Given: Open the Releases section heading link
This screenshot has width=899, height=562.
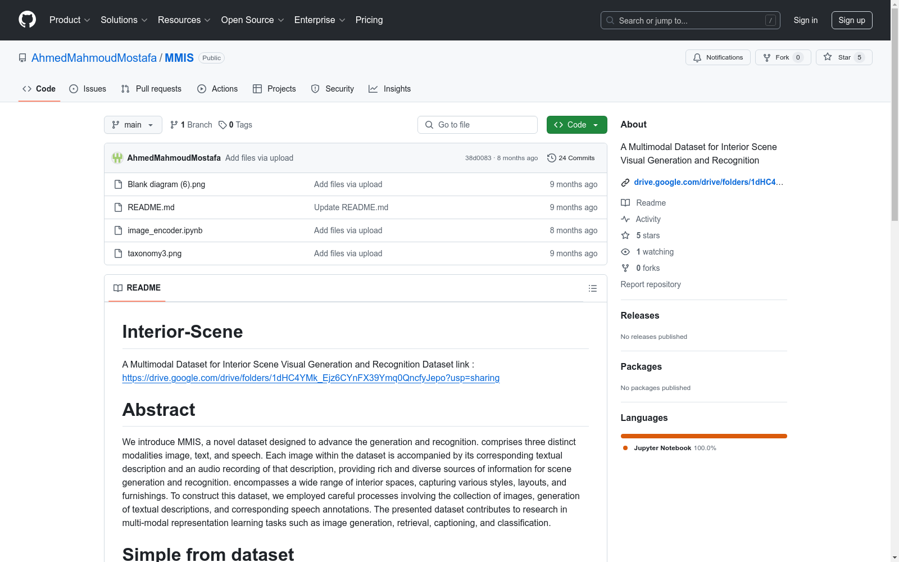Looking at the screenshot, I should click(640, 315).
